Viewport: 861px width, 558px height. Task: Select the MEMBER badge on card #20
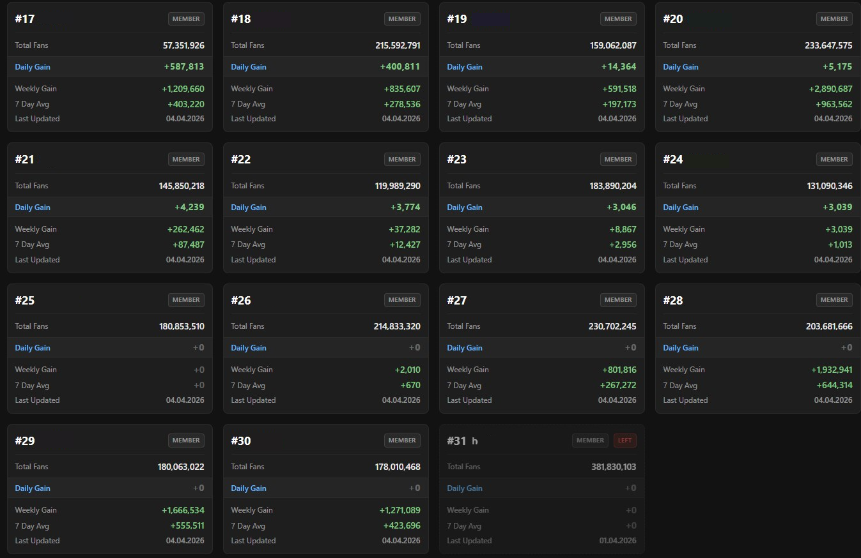tap(834, 19)
